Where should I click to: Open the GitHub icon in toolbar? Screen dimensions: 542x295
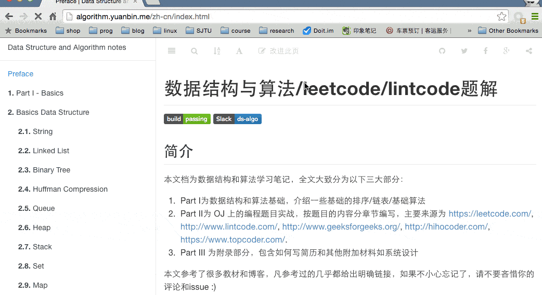(442, 51)
